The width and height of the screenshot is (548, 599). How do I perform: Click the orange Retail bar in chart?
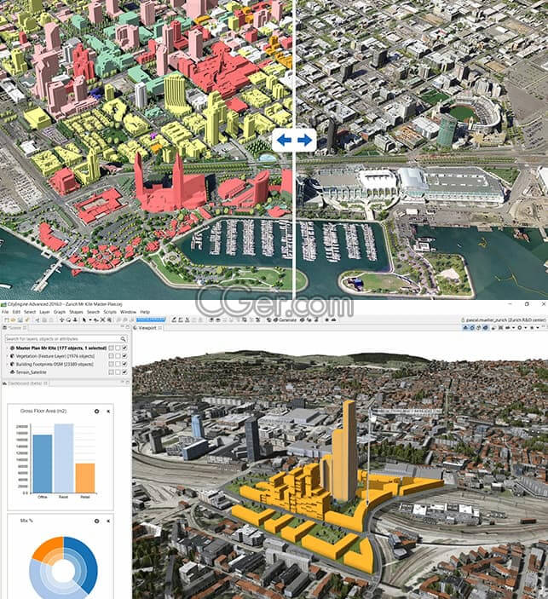[x=84, y=478]
